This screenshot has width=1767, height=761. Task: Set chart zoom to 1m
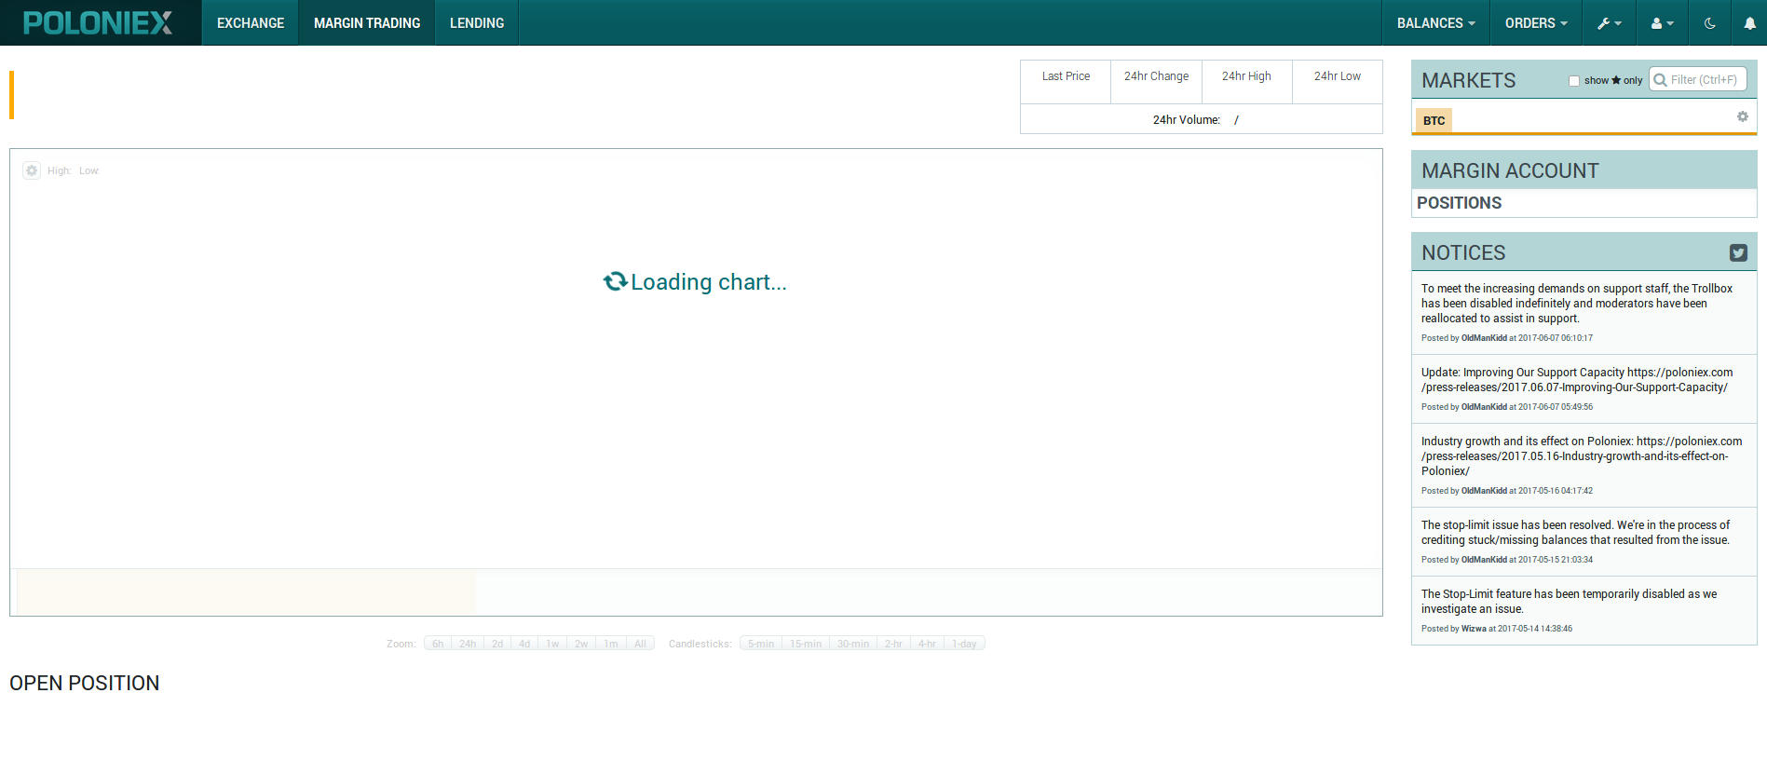(x=611, y=644)
